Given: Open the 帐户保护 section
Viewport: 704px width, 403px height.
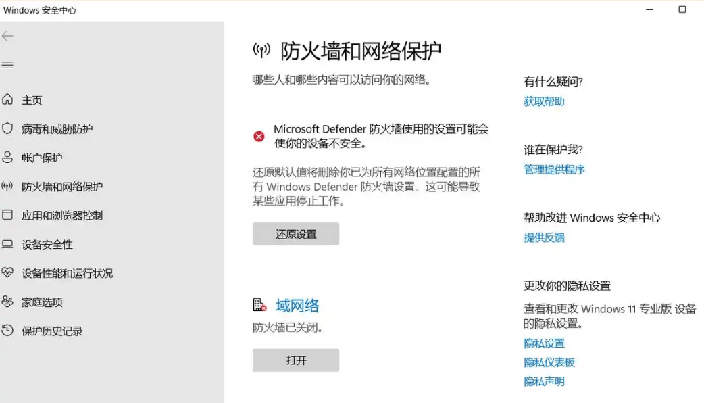Looking at the screenshot, I should coord(42,158).
